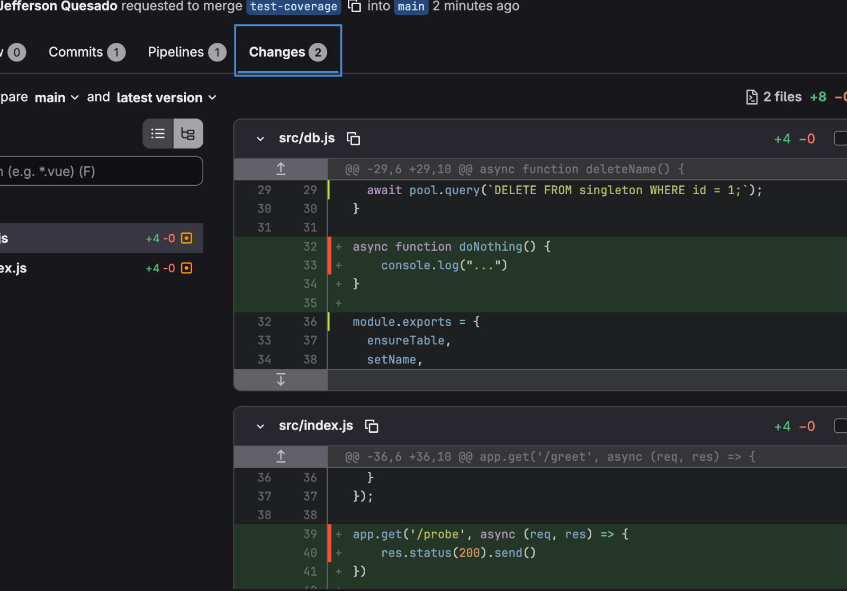Image resolution: width=847 pixels, height=591 pixels.
Task: Expand lines above in src/db.js diff
Action: [281, 169]
